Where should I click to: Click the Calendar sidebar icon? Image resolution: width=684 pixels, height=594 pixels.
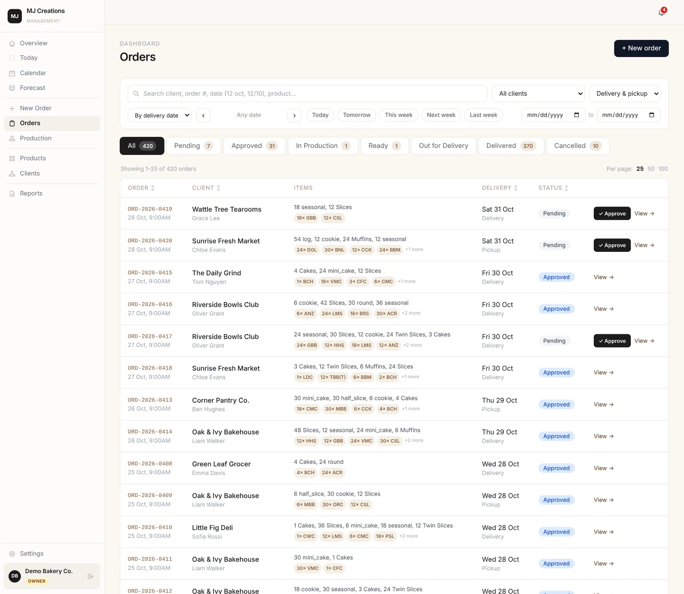coord(12,73)
